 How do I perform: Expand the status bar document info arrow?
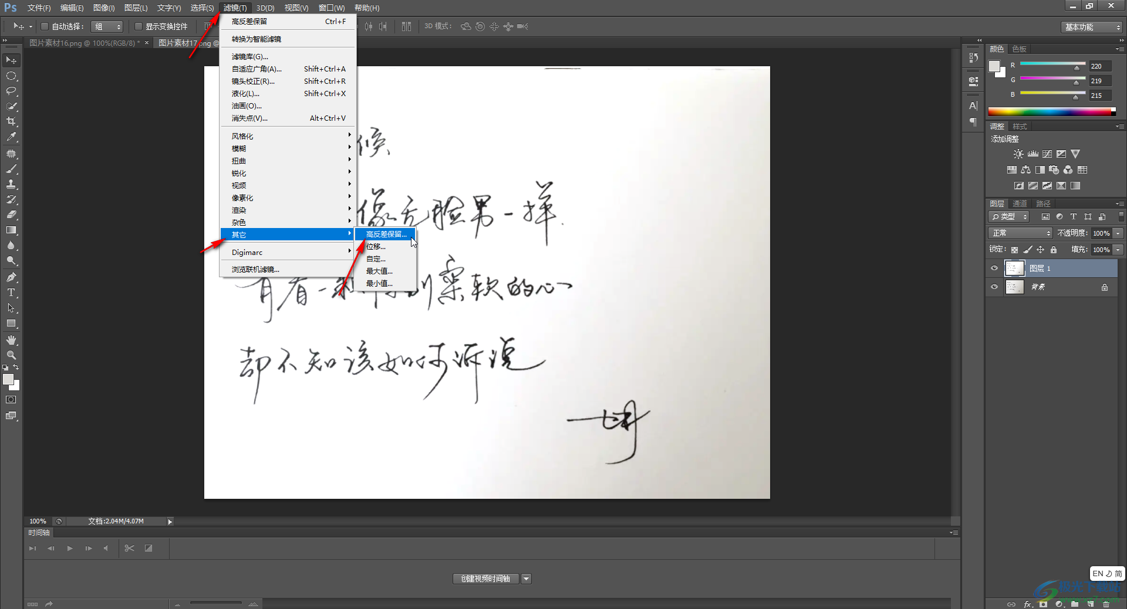point(170,522)
